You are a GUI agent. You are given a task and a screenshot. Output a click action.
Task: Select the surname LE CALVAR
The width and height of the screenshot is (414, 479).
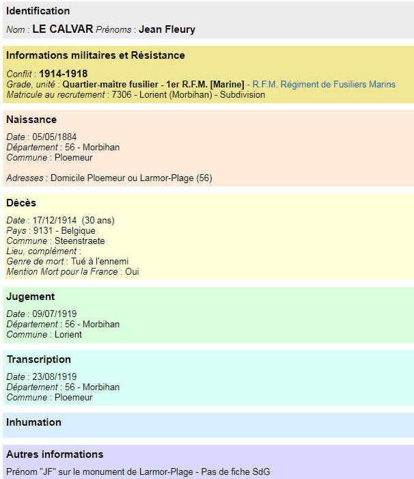(63, 29)
